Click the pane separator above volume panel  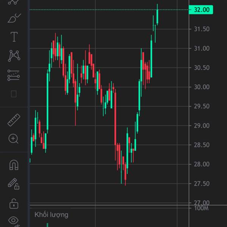pos(128,205)
